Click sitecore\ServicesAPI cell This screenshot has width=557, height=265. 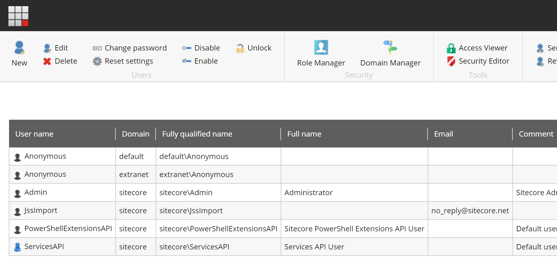[218, 247]
